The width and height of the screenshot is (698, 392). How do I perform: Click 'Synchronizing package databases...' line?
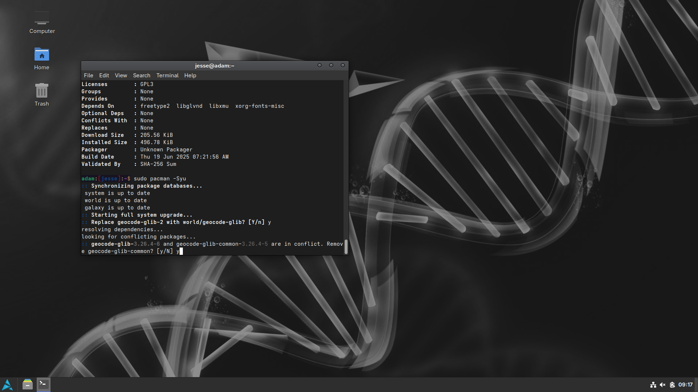point(147,186)
